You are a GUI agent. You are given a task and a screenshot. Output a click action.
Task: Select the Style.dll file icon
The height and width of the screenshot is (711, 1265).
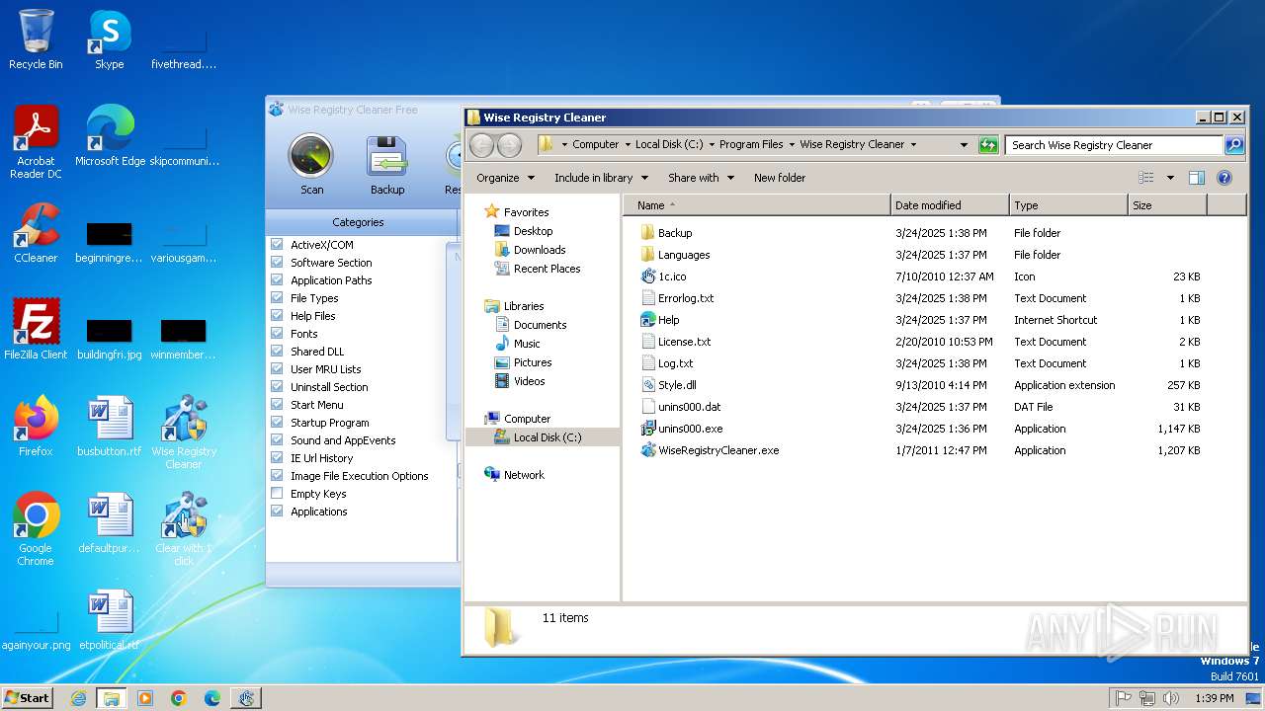648,385
